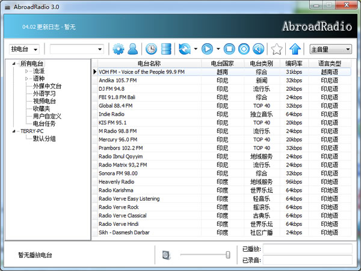This screenshot has height=271, width=361.
Task: Click the blue database list icon
Action: (x=167, y=49)
